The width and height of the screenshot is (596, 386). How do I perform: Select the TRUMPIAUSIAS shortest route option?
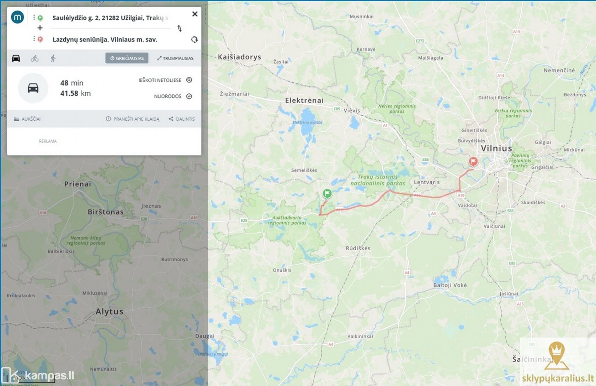(x=175, y=58)
